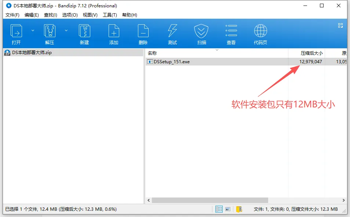The height and width of the screenshot is (217, 350).
Task: Switch to details list view icon in status bar
Action: tap(219, 209)
